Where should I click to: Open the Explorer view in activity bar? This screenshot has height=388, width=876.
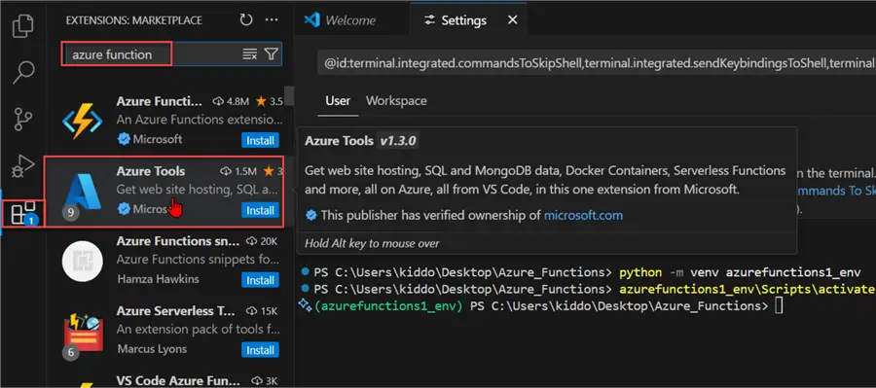click(x=23, y=25)
